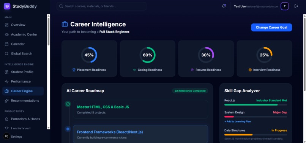Click Full Stack Engineer text in subtitle
The width and height of the screenshot is (306, 143).
coord(114,32)
